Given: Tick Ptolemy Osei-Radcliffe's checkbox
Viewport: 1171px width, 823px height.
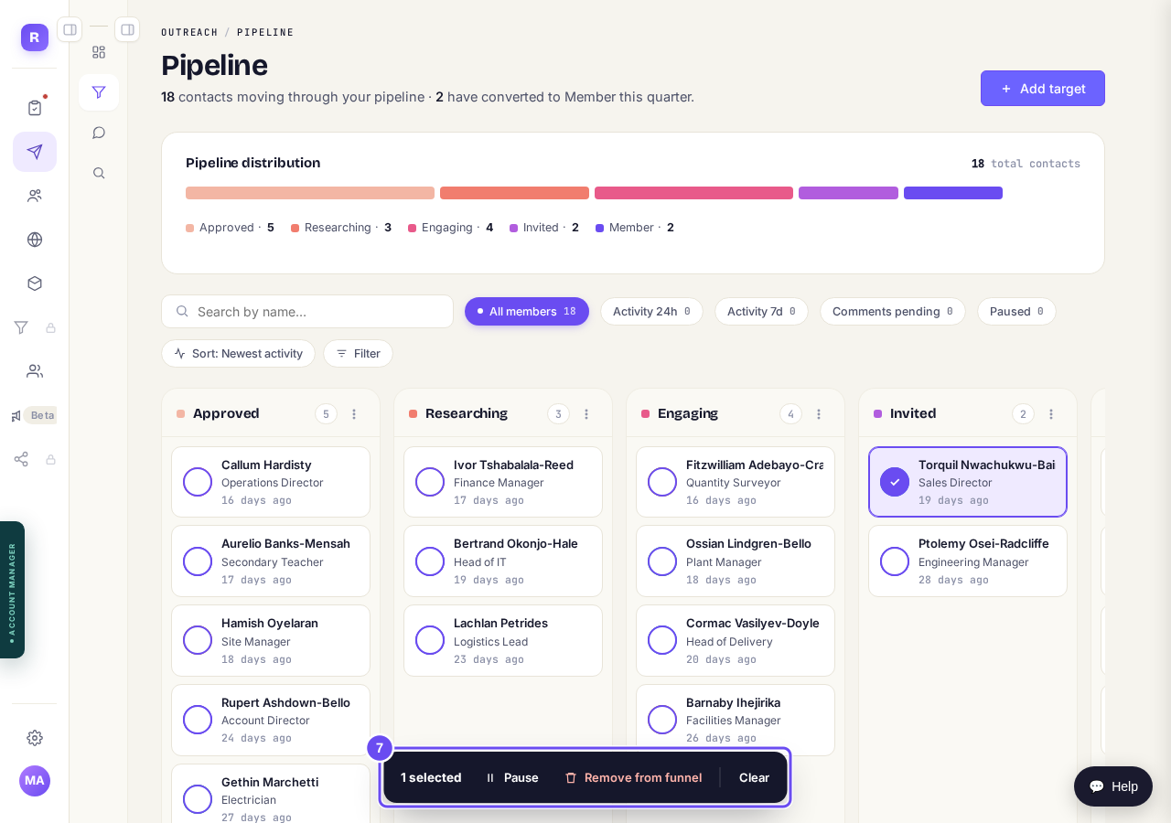Looking at the screenshot, I should pos(895,561).
